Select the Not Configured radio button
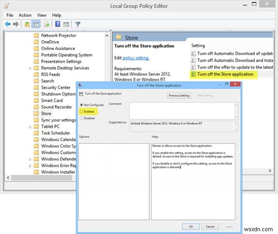Viewport: 278px width, 234px height. click(82, 105)
